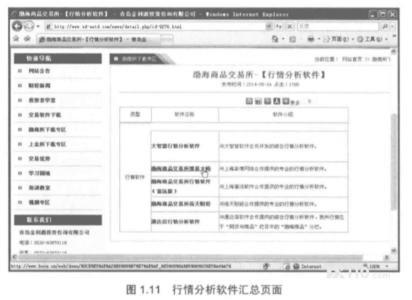
Task: Open 学习园地 in the sidebar
Action: (x=39, y=173)
